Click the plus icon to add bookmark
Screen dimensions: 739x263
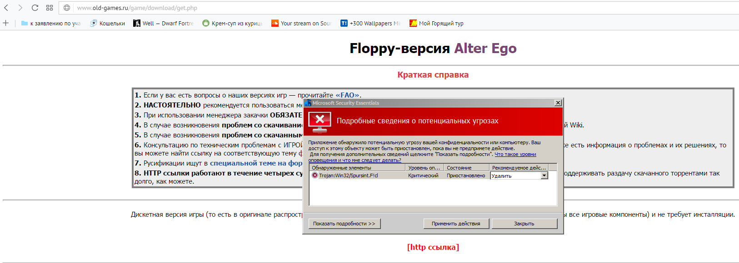point(6,23)
